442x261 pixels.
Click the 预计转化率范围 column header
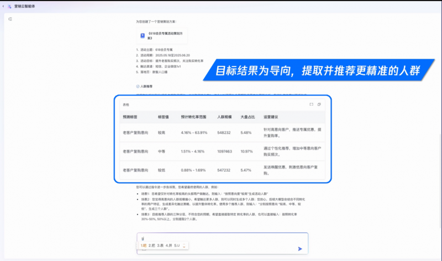[193, 117]
